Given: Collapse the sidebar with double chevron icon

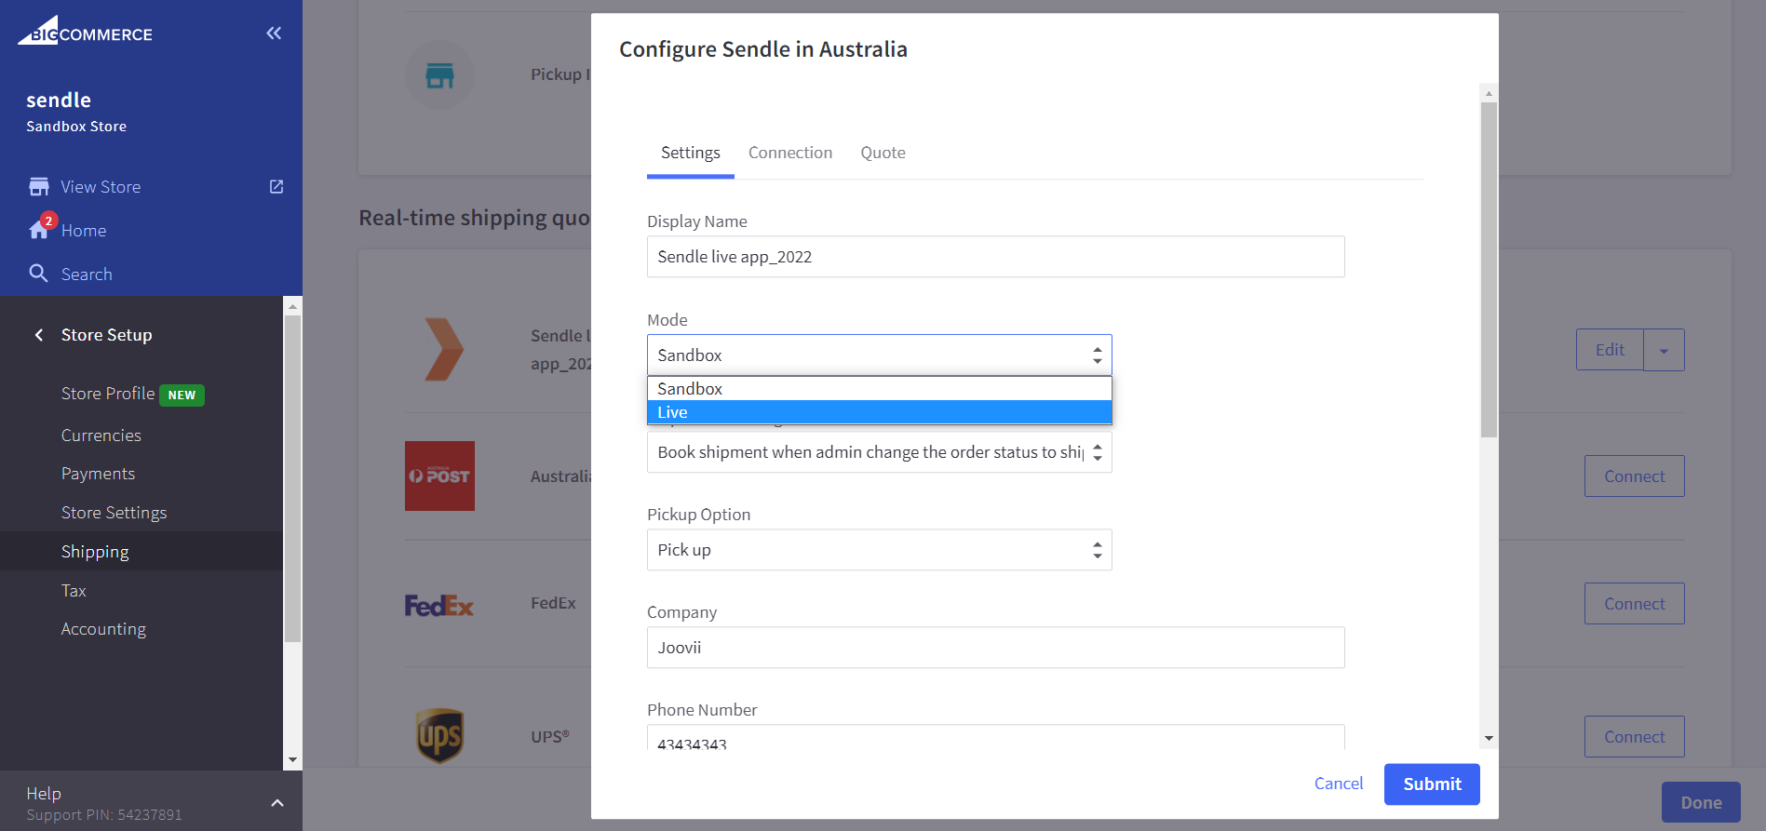Looking at the screenshot, I should (274, 34).
